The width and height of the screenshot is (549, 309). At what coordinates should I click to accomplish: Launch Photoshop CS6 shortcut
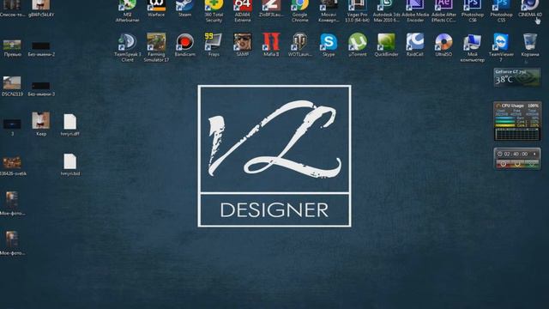tap(473, 11)
